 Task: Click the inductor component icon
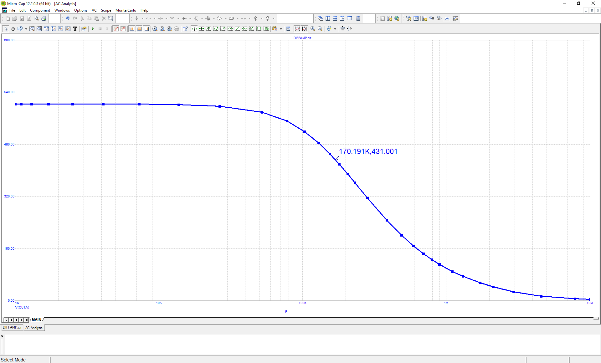click(x=172, y=18)
